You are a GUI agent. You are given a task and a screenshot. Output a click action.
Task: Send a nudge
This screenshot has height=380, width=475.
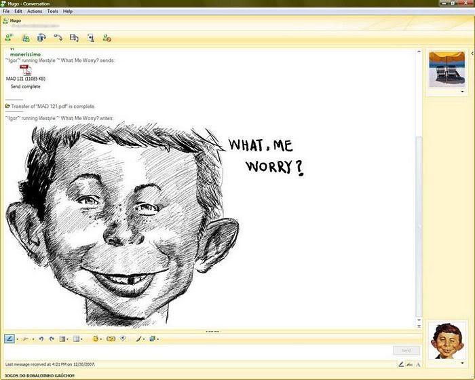(x=123, y=339)
